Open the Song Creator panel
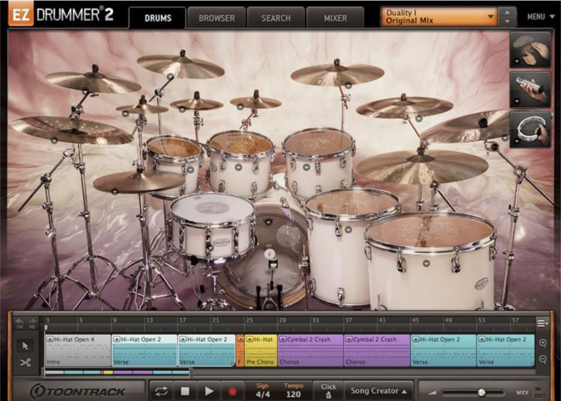The image size is (561, 401). click(x=379, y=391)
